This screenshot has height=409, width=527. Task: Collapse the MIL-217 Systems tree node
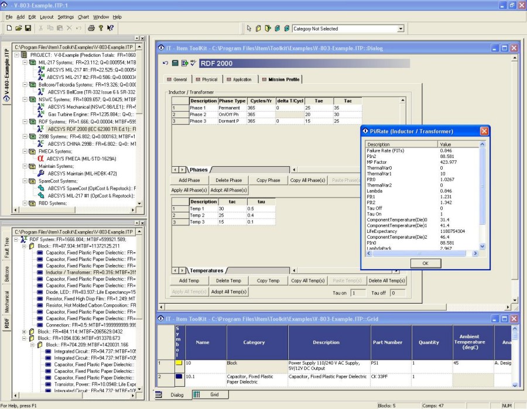click(x=25, y=63)
